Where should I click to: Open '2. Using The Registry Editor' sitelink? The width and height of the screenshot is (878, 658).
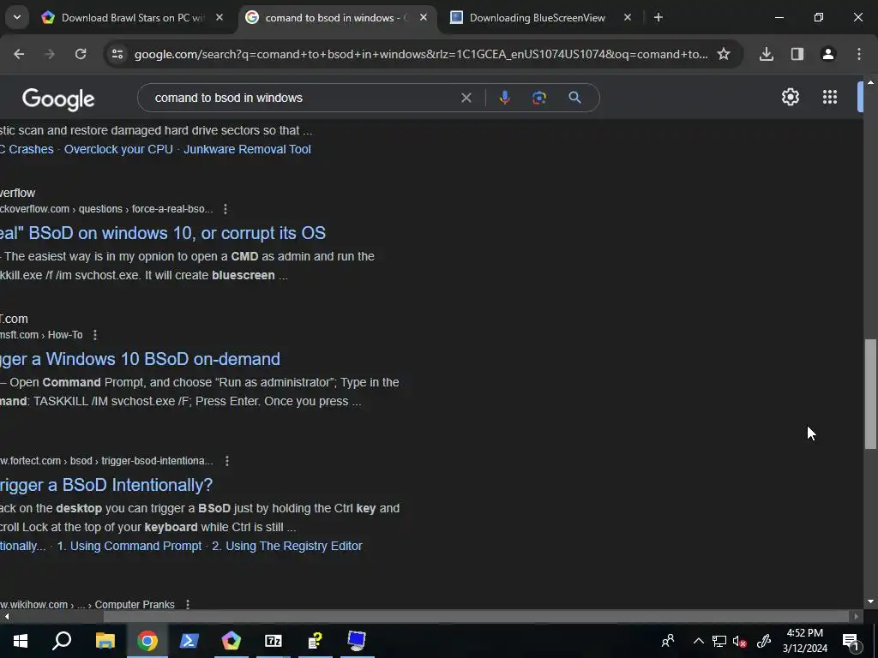tap(287, 546)
